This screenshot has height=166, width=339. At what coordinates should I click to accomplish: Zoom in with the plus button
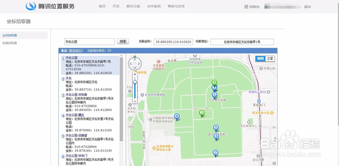coord(135,74)
